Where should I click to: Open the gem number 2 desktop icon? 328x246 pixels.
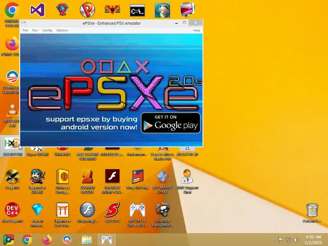click(x=62, y=10)
